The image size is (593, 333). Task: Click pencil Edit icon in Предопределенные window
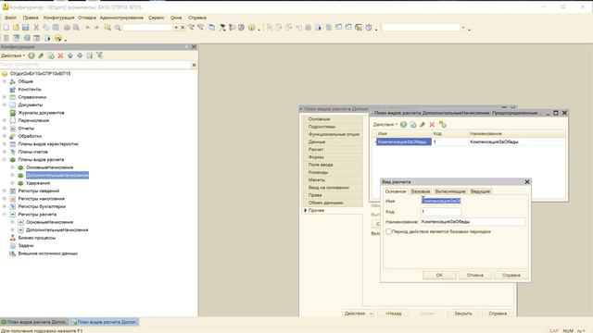point(423,125)
